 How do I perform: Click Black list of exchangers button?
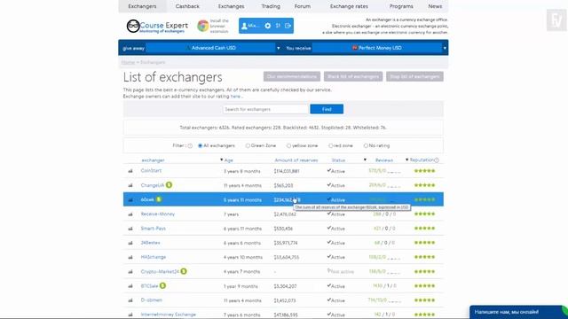tap(353, 76)
